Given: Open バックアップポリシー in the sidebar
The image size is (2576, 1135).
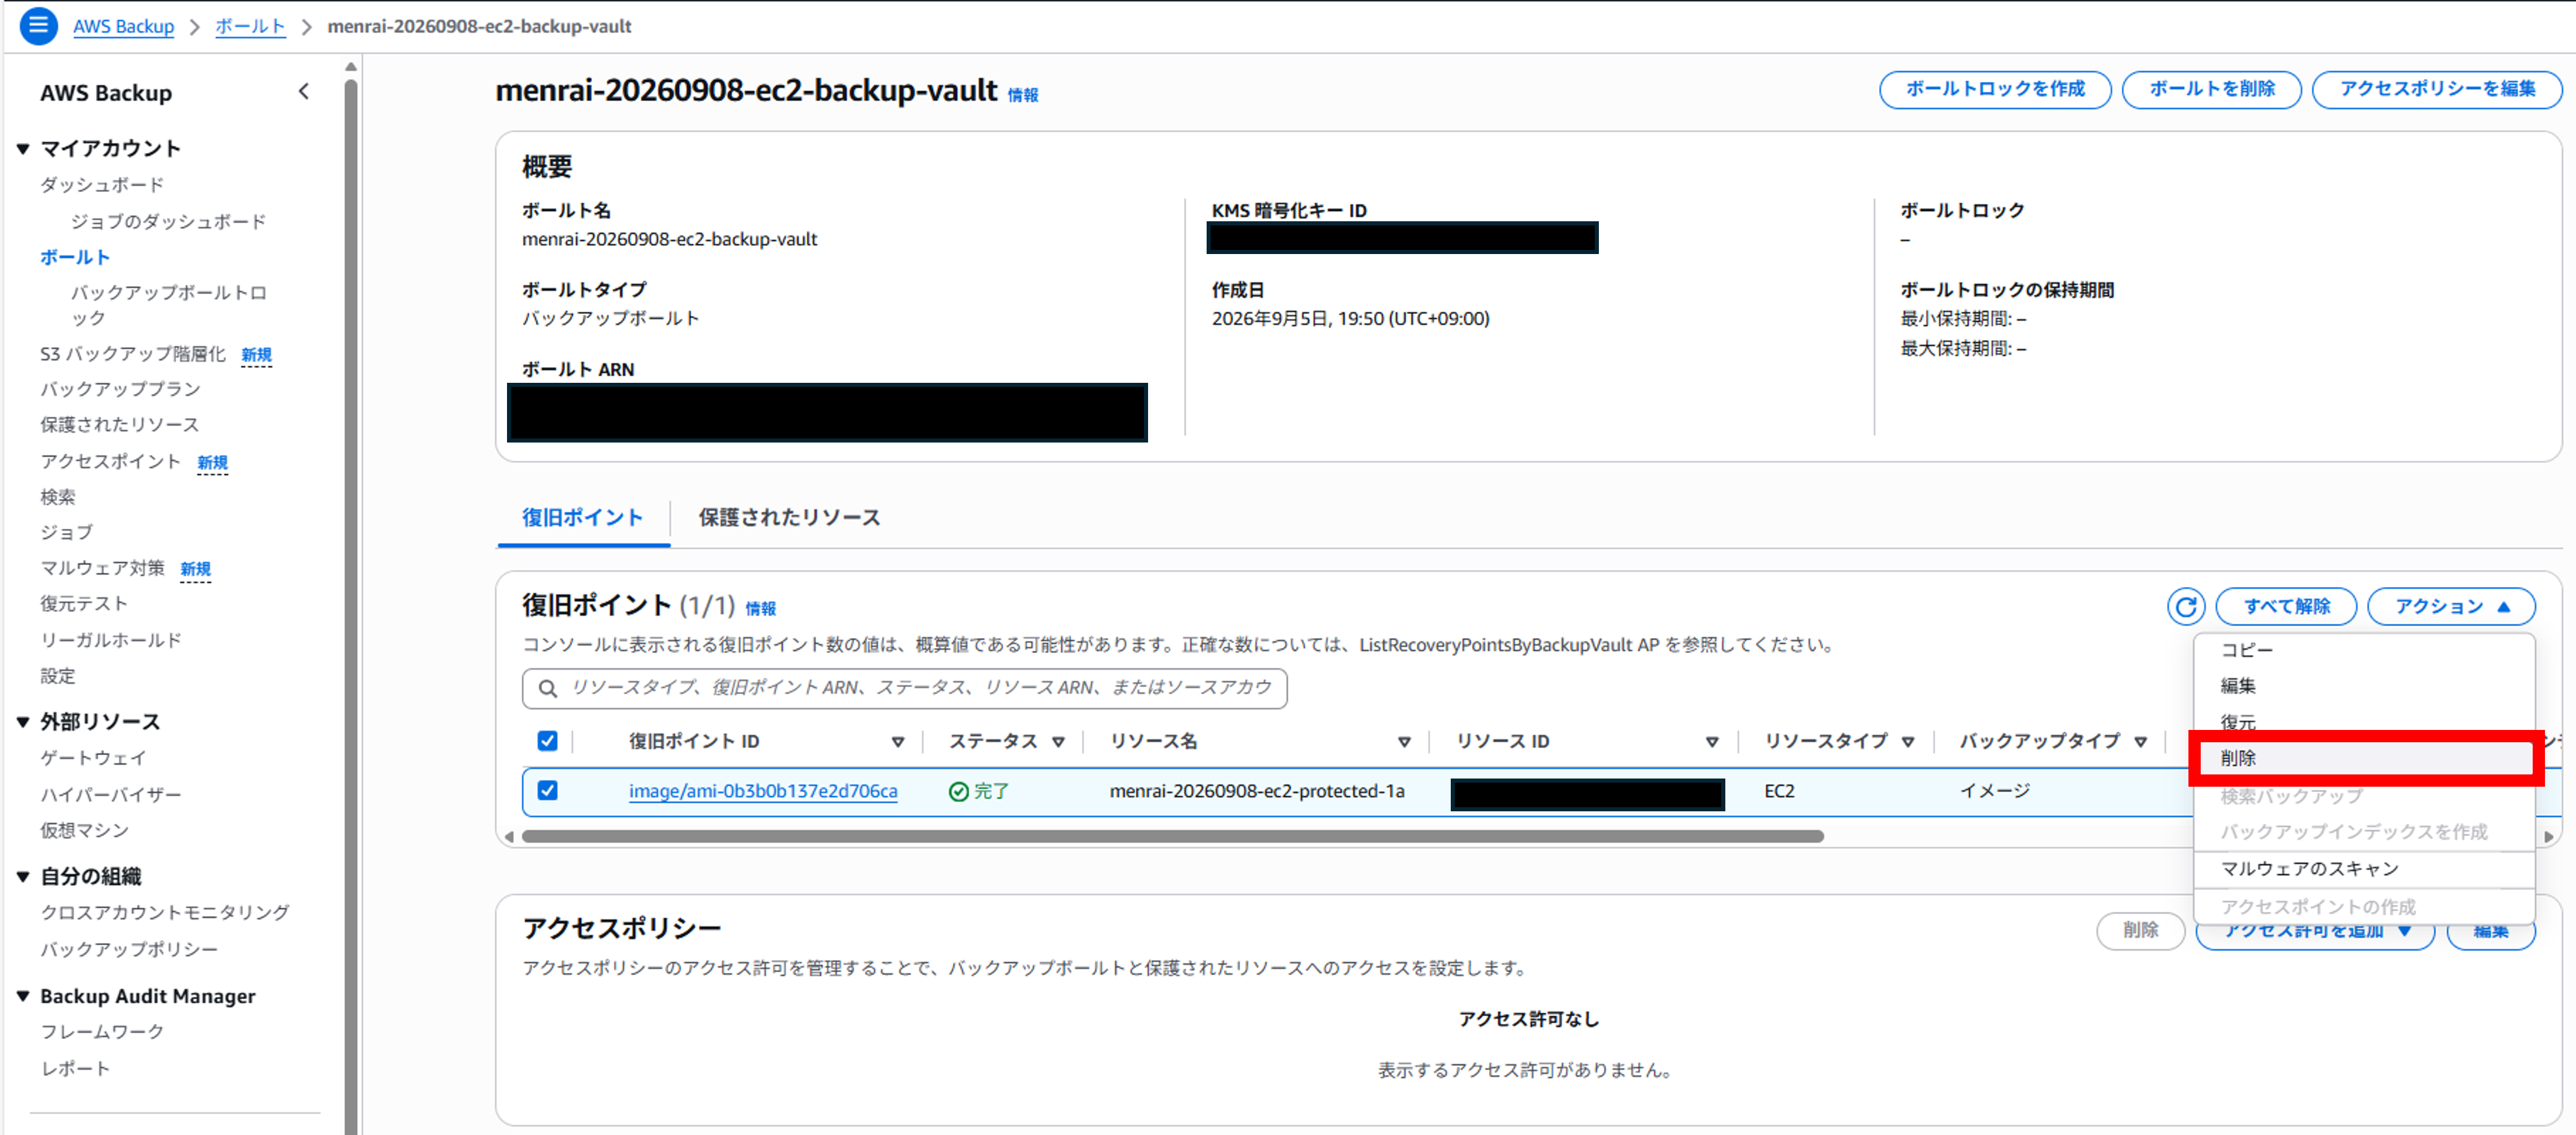Looking at the screenshot, I should 129,950.
